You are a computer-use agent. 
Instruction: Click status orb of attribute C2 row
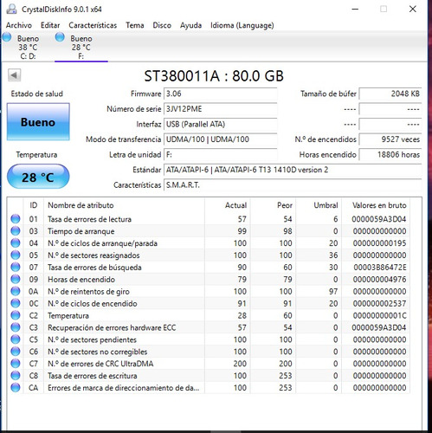tap(16, 315)
